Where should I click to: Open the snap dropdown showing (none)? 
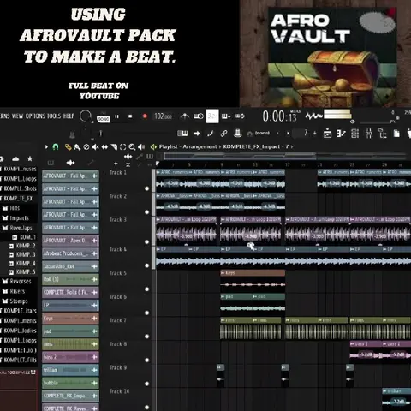click(262, 134)
